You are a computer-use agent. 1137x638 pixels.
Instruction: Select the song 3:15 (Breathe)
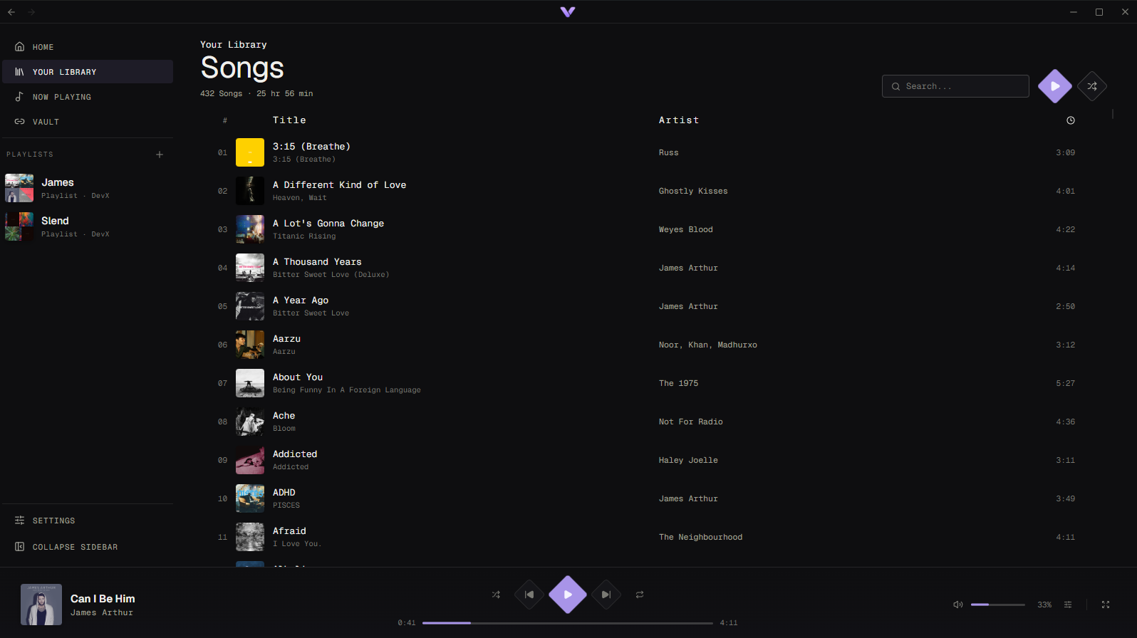pyautogui.click(x=646, y=152)
